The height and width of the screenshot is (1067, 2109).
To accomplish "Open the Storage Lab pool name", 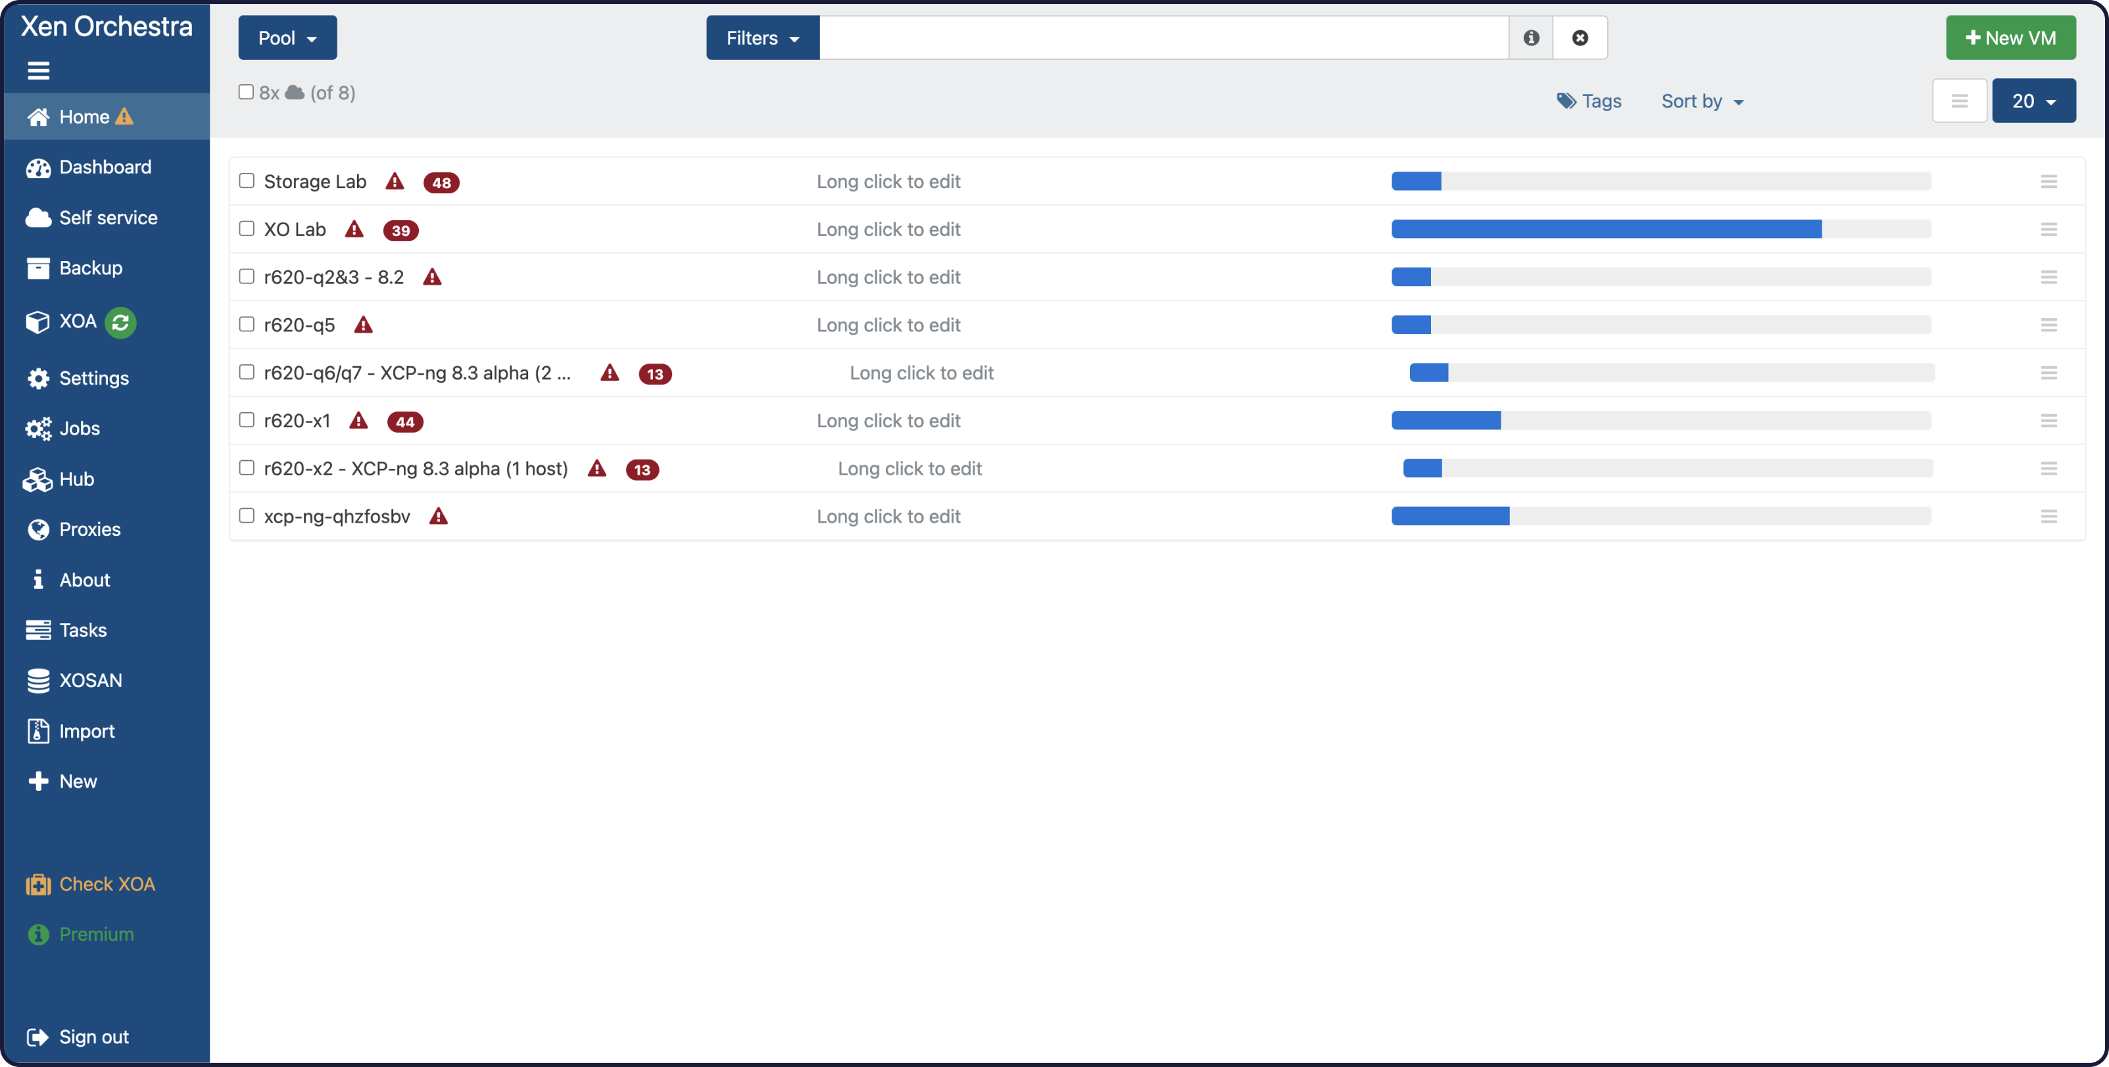I will click(315, 181).
